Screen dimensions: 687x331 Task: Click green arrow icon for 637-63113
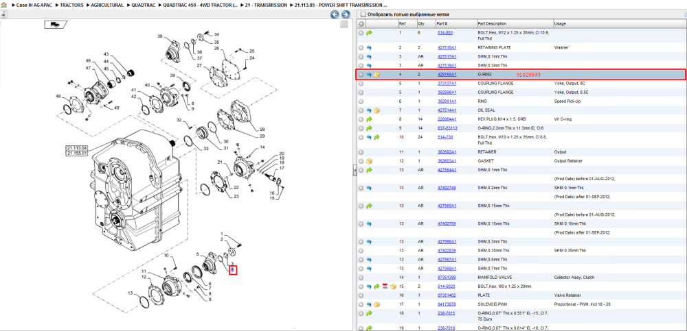(369, 129)
